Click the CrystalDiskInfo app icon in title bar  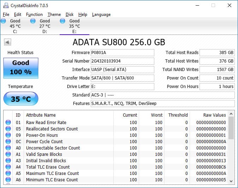click(6, 5)
